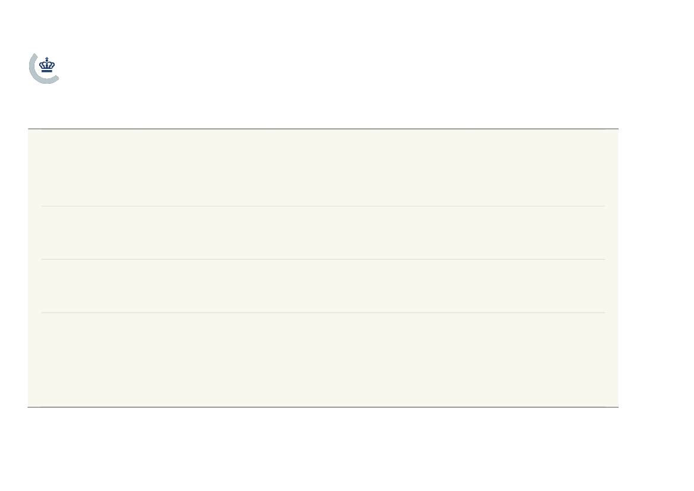Image resolution: width=694 pixels, height=491 pixels.
Task: Select the first empty row in beige panel
Action: tap(323, 168)
